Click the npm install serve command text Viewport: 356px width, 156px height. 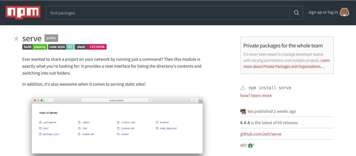tap(270, 88)
